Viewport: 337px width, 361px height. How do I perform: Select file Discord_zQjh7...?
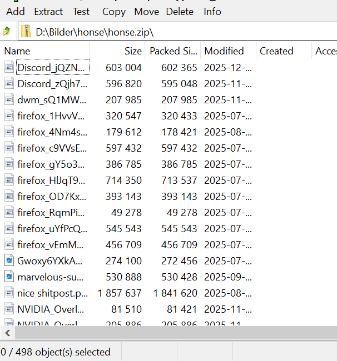(52, 83)
